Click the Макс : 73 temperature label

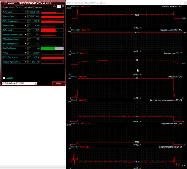[x=83, y=53]
